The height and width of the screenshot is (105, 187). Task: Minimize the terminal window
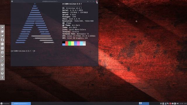click(x=90, y=1)
